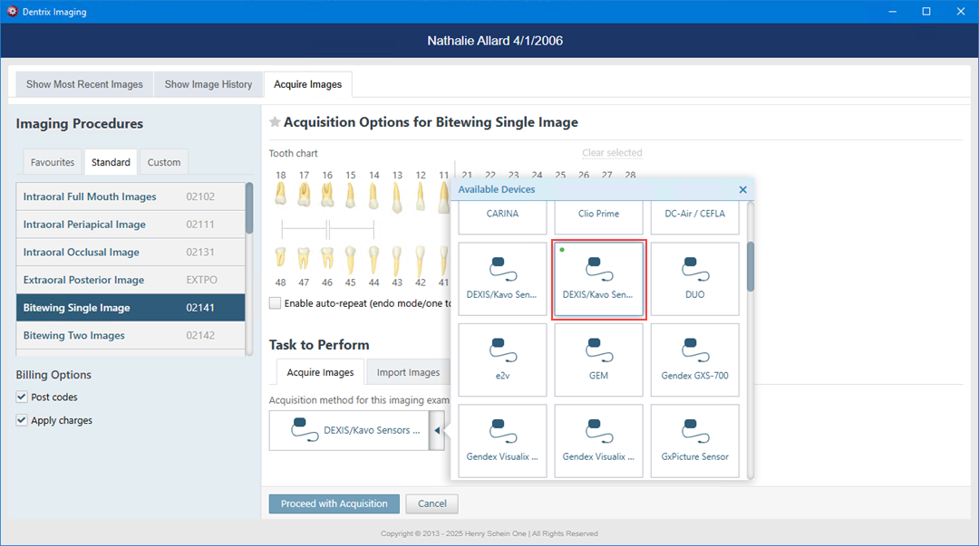979x546 pixels.
Task: Click the Imaging Procedures list scrollbar
Action: [249, 207]
